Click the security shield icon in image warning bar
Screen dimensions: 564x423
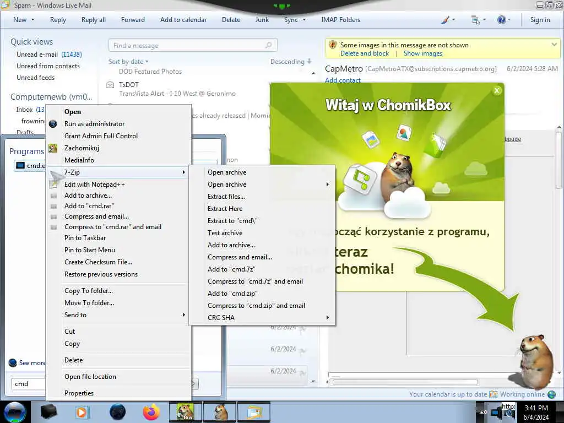(x=333, y=45)
